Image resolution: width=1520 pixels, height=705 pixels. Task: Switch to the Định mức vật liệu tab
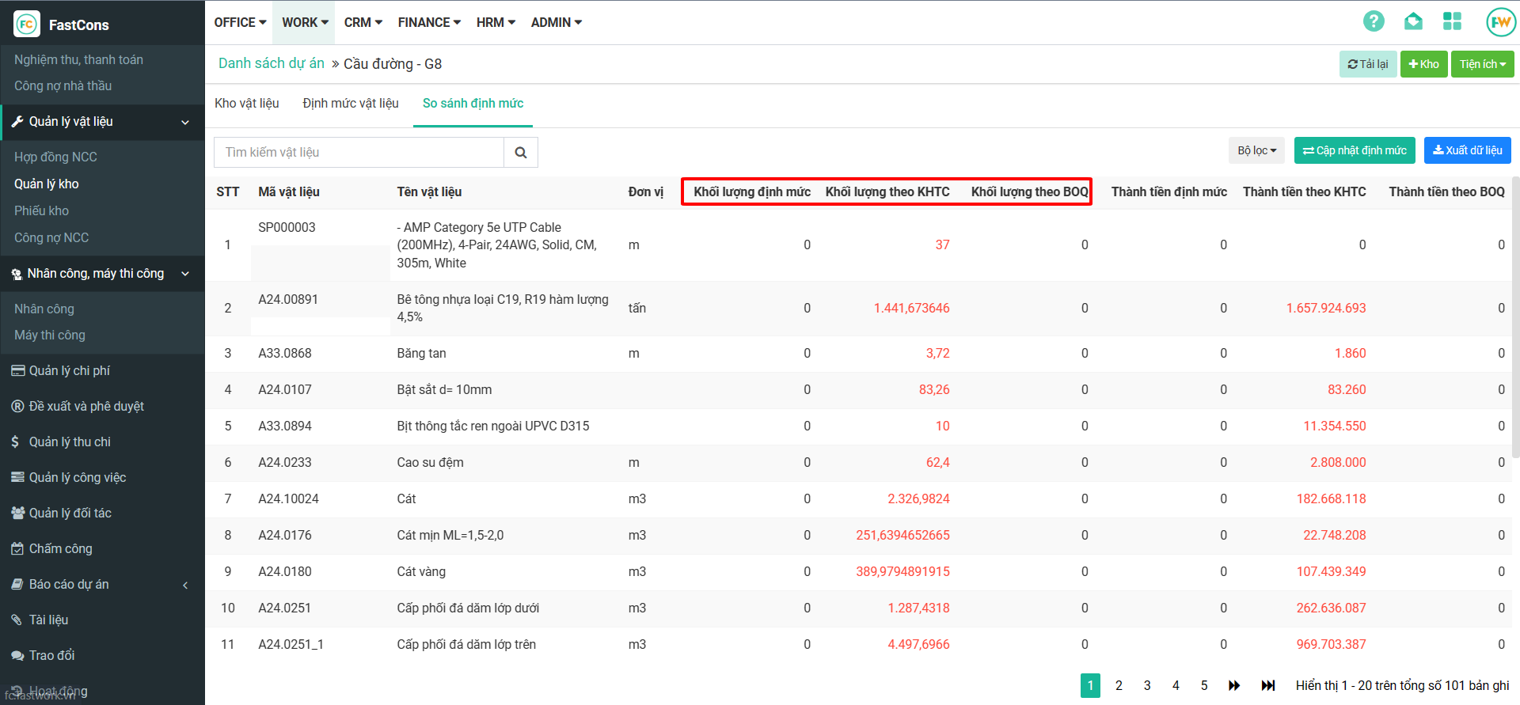coord(351,104)
